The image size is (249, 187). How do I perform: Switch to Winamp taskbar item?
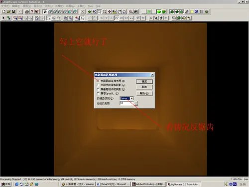[x=78, y=184]
